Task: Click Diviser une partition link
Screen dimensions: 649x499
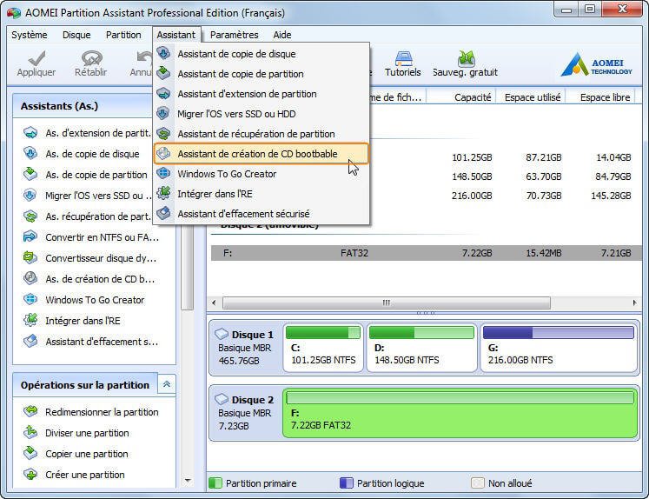Action: click(87, 433)
